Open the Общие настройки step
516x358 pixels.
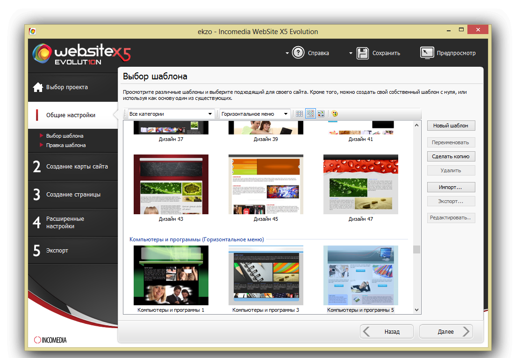[x=73, y=115]
